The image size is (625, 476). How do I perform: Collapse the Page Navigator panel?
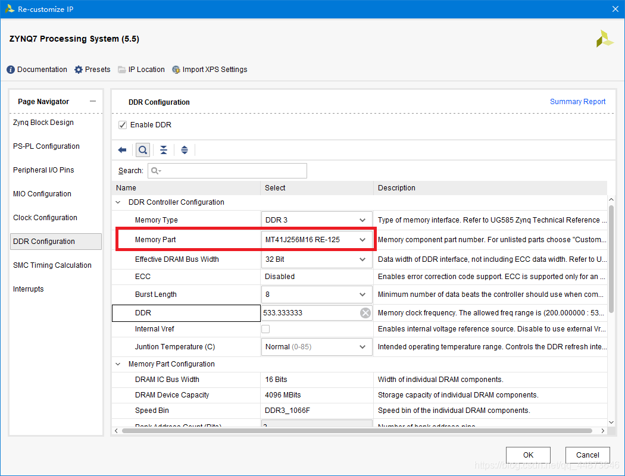pyautogui.click(x=93, y=102)
